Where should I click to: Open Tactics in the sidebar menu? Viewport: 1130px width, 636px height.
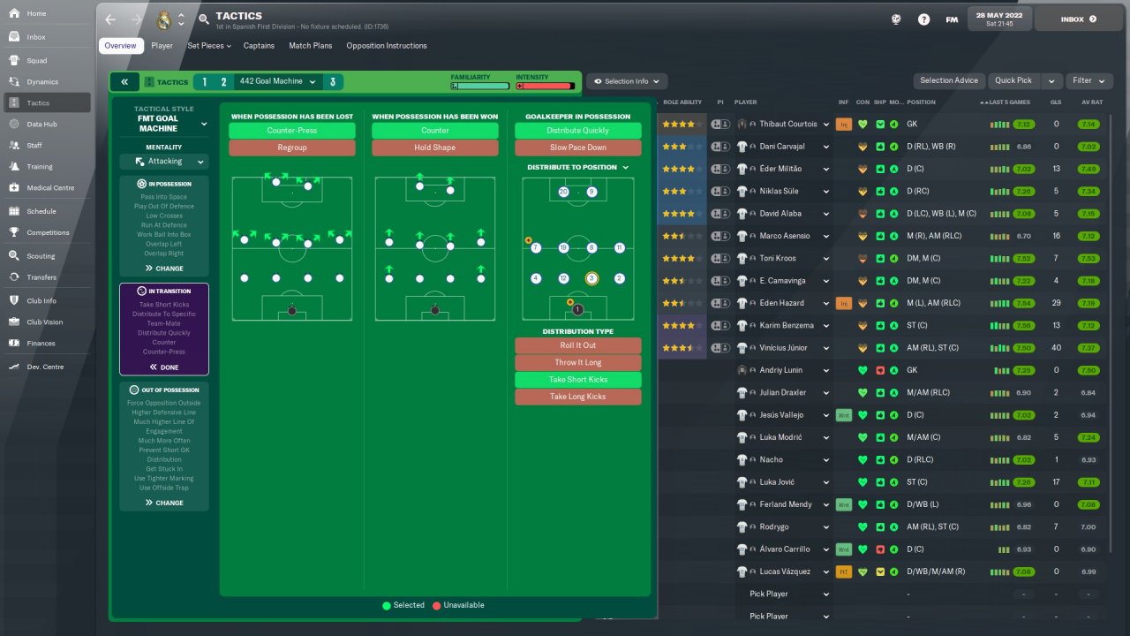coord(48,102)
